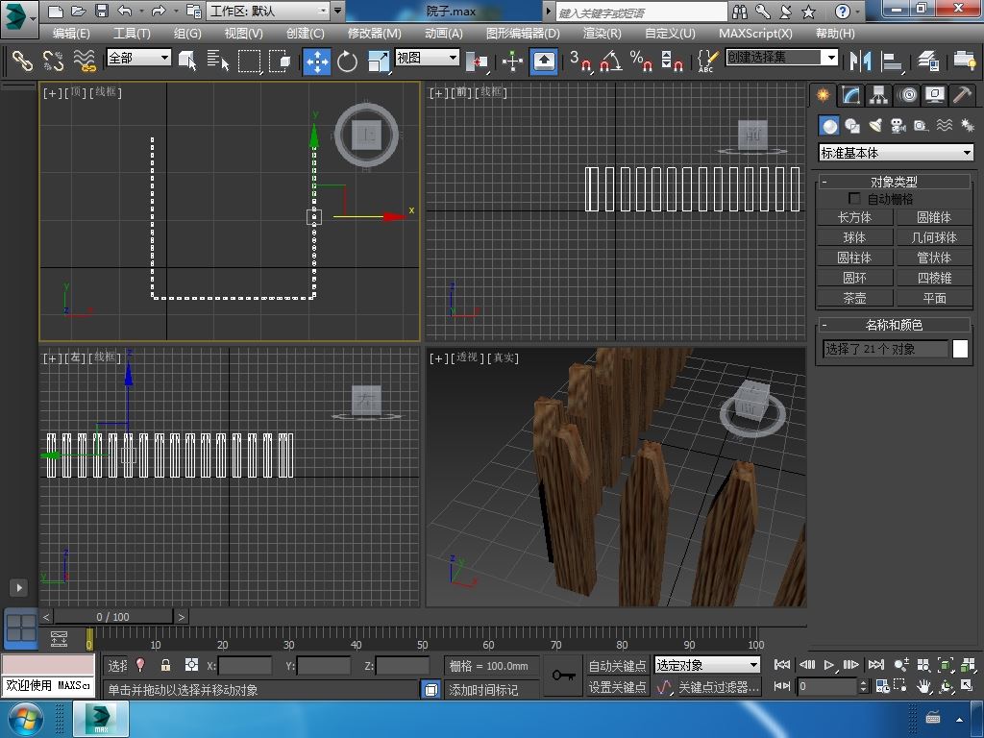Viewport: 984px width, 738px height.
Task: Open the 标准基本体 dropdown
Action: click(896, 153)
